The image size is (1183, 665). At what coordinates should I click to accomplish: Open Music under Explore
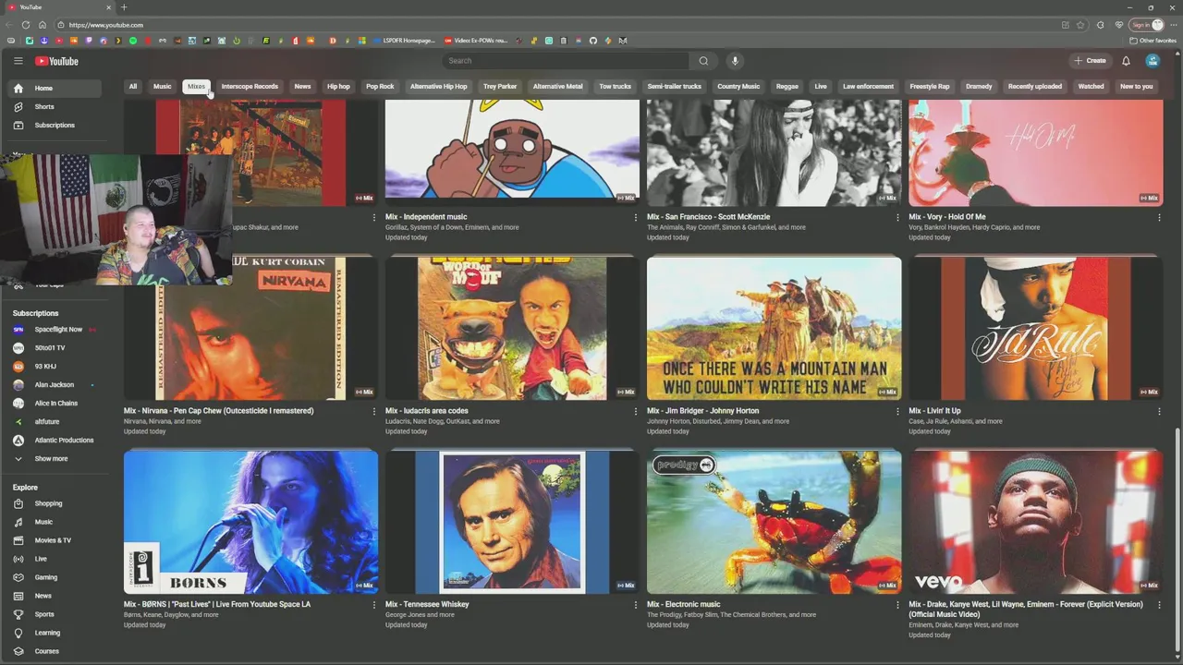pyautogui.click(x=54, y=522)
